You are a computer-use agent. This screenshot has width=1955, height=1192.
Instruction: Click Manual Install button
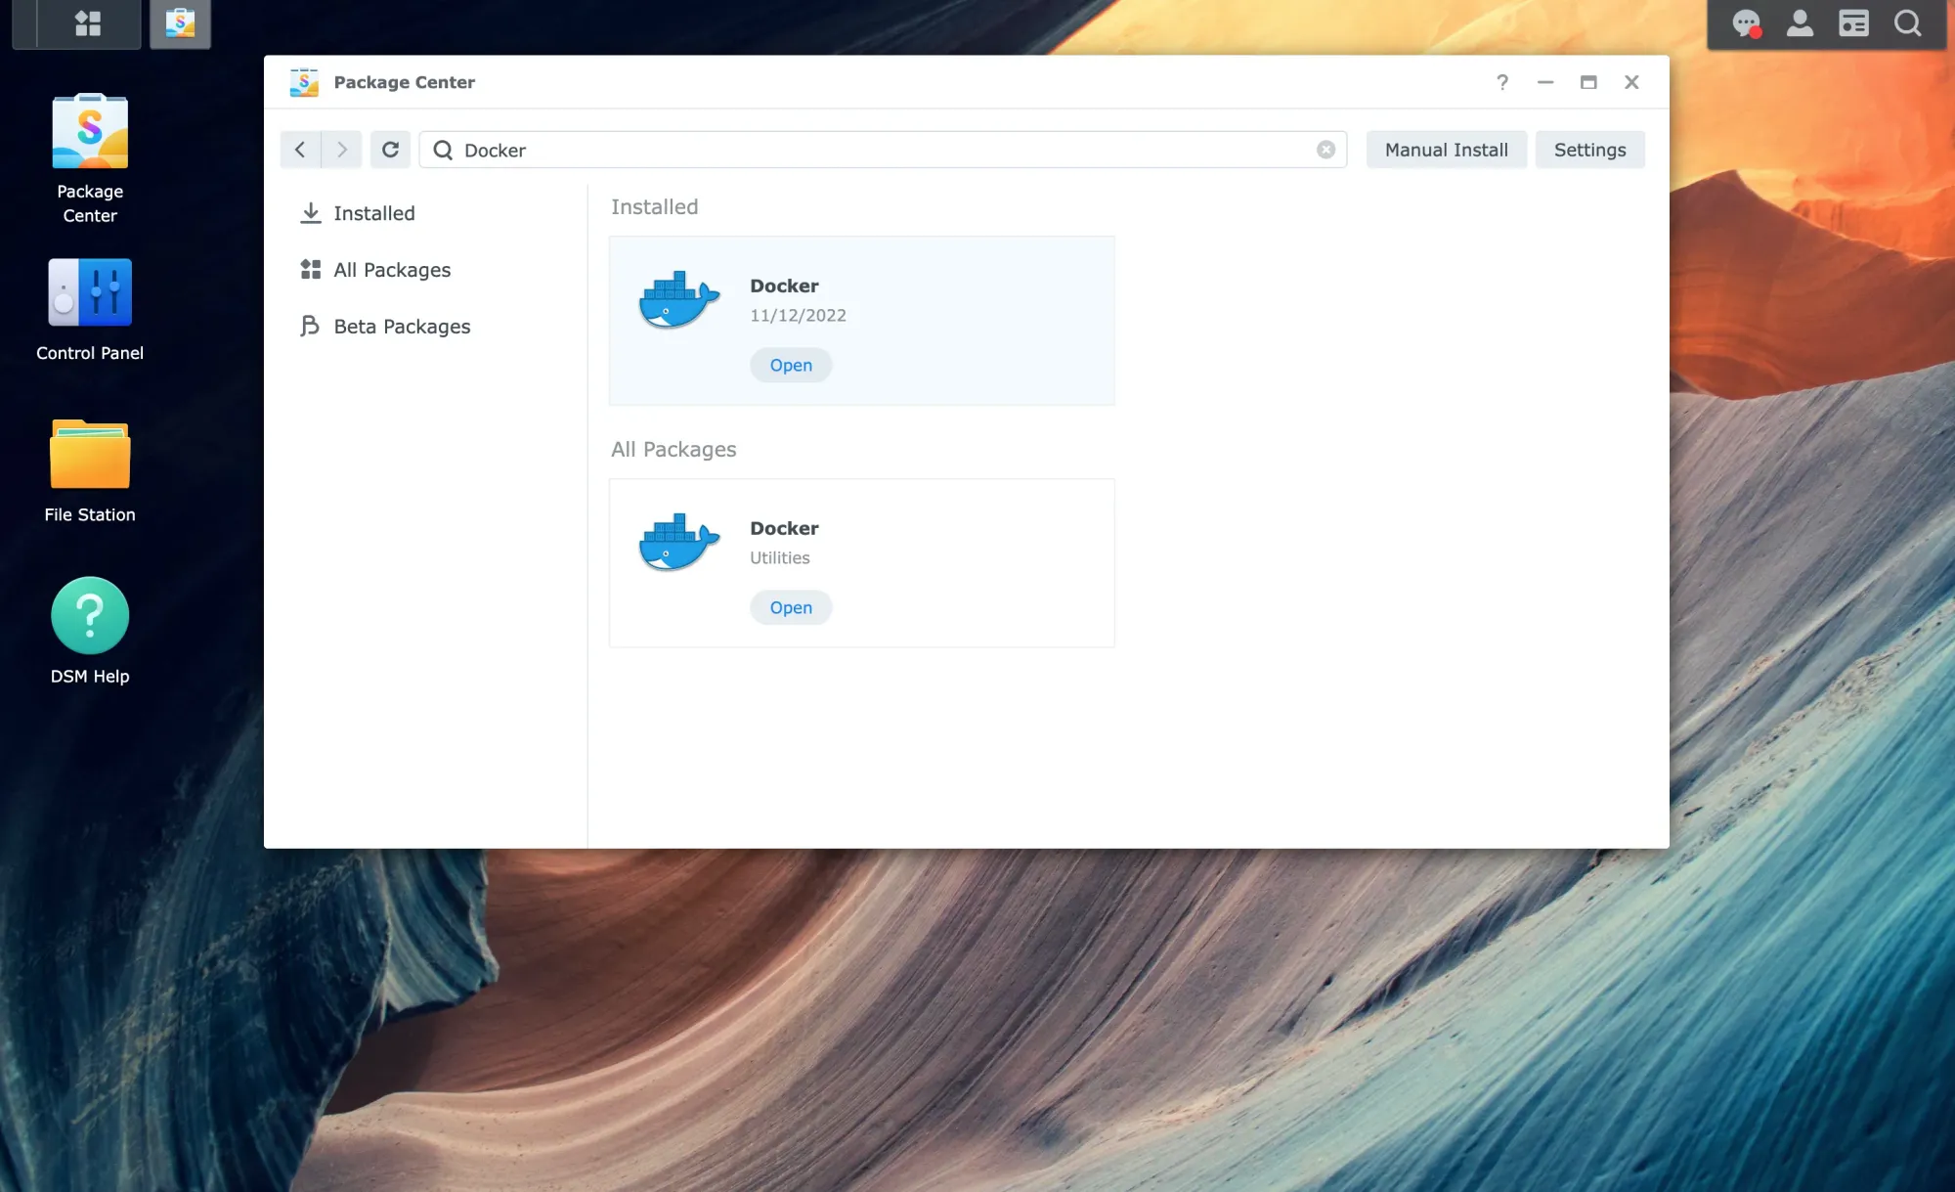pos(1446,150)
